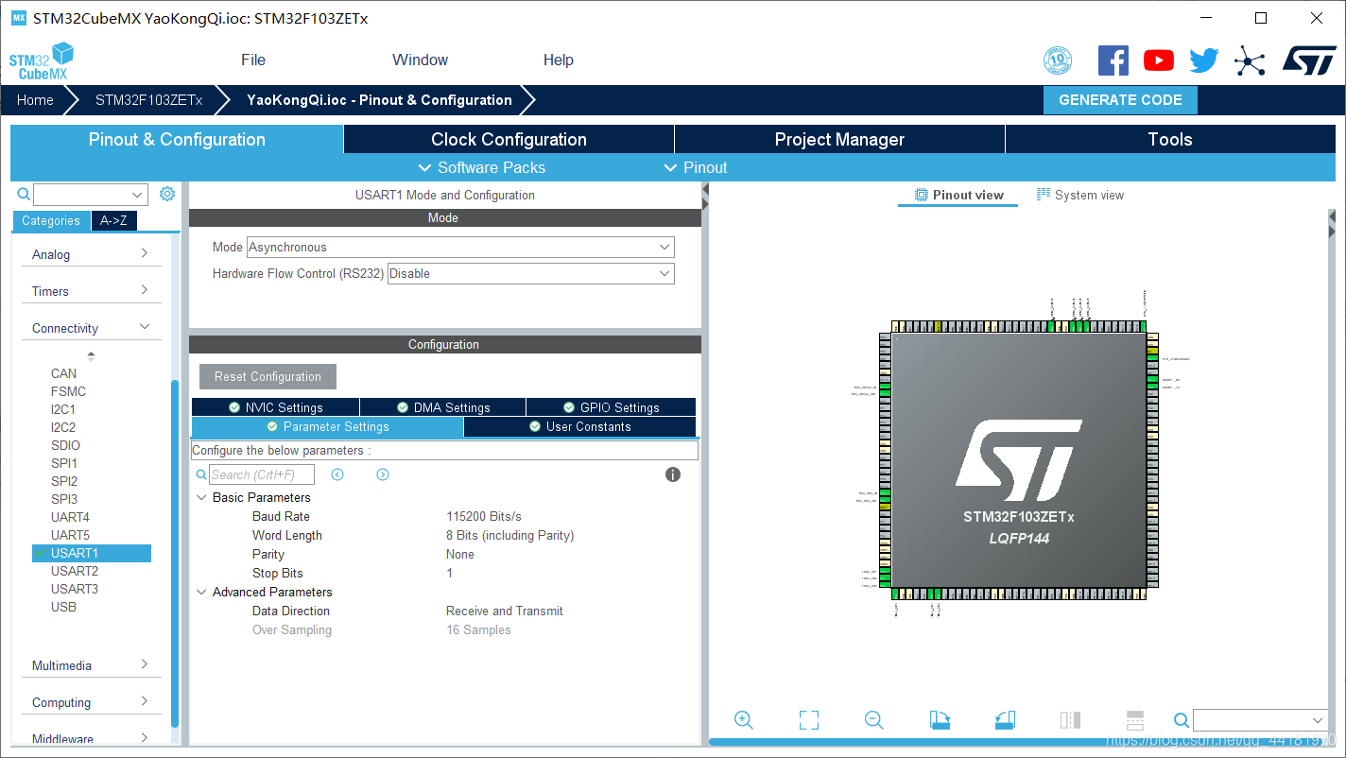Switch to the Tools tab
Image resolution: width=1346 pixels, height=758 pixels.
click(x=1170, y=139)
